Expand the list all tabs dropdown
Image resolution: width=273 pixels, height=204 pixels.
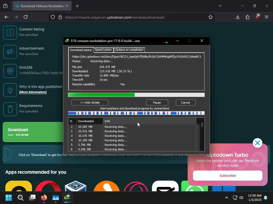(x=220, y=6)
